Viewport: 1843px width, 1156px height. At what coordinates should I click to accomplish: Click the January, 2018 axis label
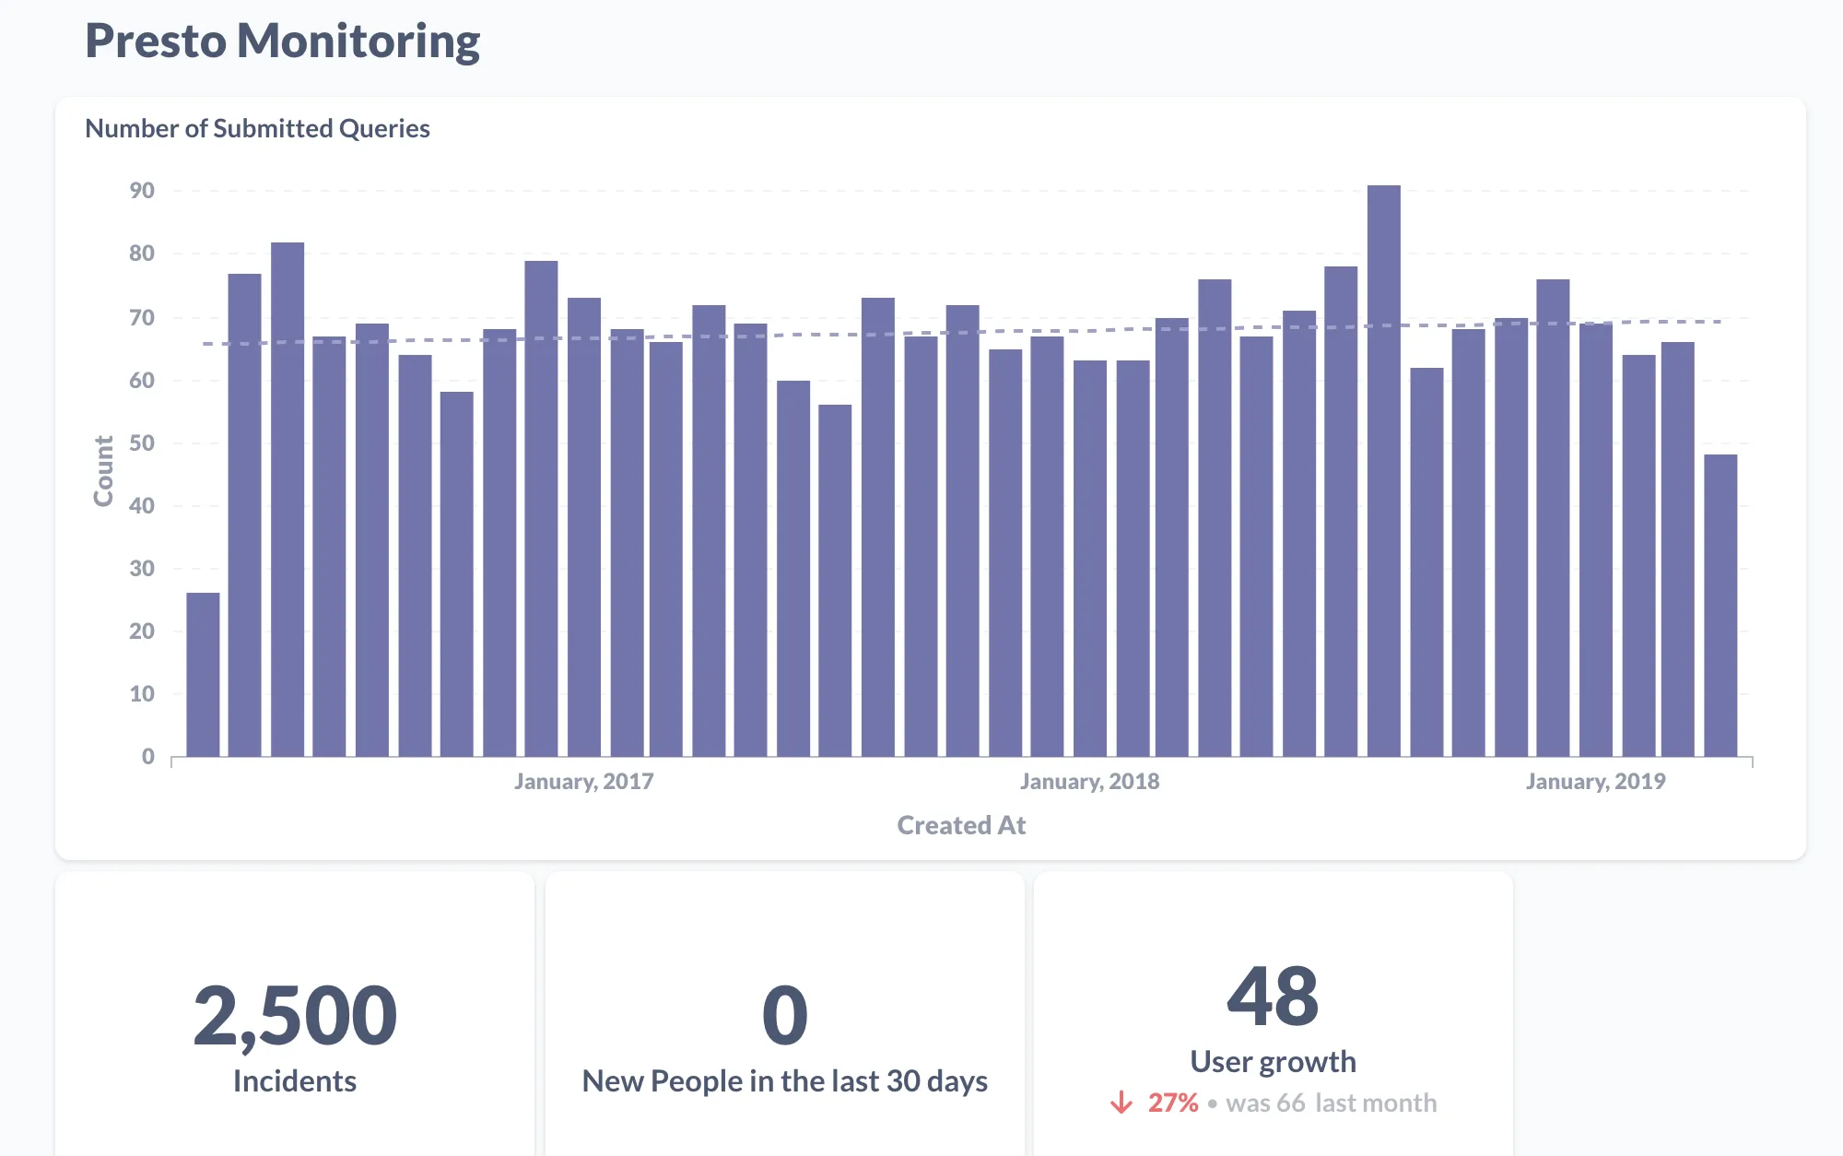1089,782
